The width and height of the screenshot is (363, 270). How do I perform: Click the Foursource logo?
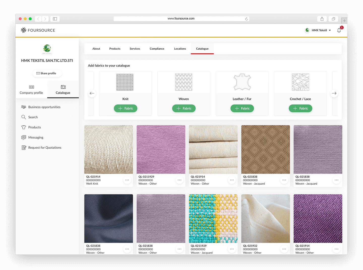coord(38,30)
